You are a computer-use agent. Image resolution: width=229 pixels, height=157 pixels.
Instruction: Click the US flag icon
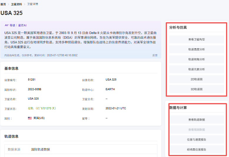click(30, 118)
